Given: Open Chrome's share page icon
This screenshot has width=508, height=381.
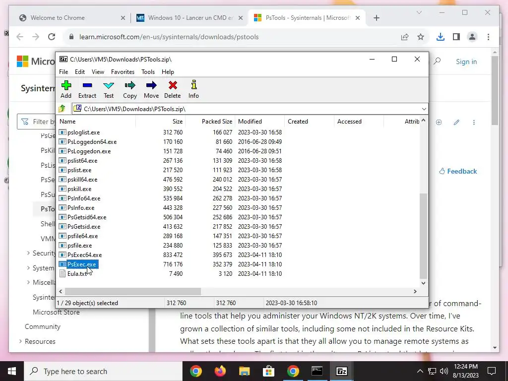Looking at the screenshot, I should pyautogui.click(x=405, y=37).
